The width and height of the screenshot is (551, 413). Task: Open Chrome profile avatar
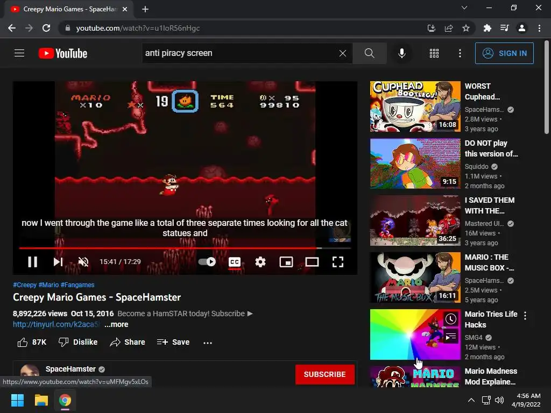[x=522, y=28]
